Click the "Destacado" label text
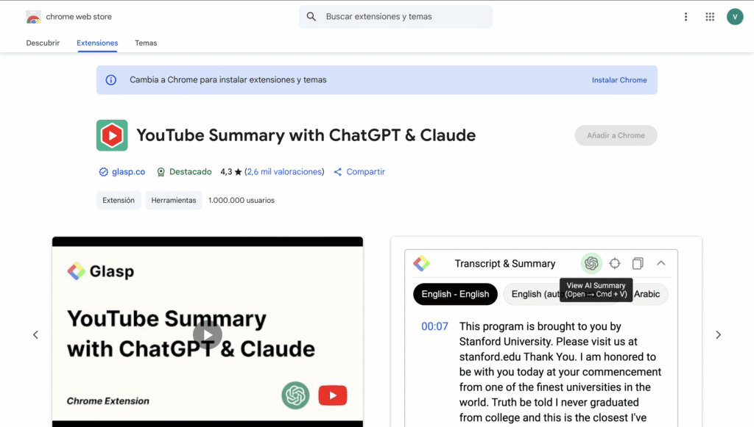The height and width of the screenshot is (427, 754). pyautogui.click(x=191, y=172)
